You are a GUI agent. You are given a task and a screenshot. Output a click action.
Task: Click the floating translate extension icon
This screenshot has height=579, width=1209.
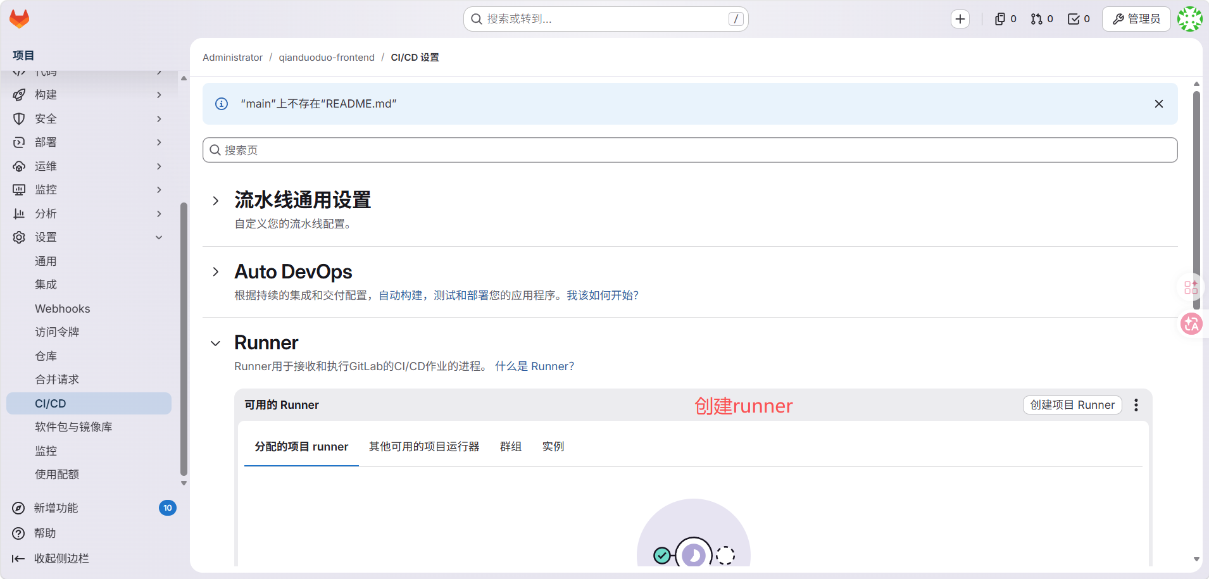click(x=1191, y=324)
